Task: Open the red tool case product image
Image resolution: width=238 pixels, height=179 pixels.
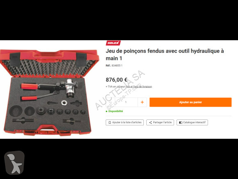Action: click(x=49, y=92)
